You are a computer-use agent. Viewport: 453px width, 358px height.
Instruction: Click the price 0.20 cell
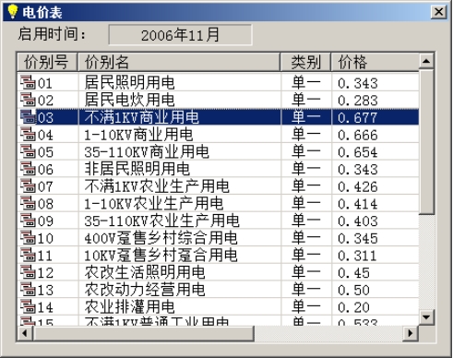click(353, 307)
